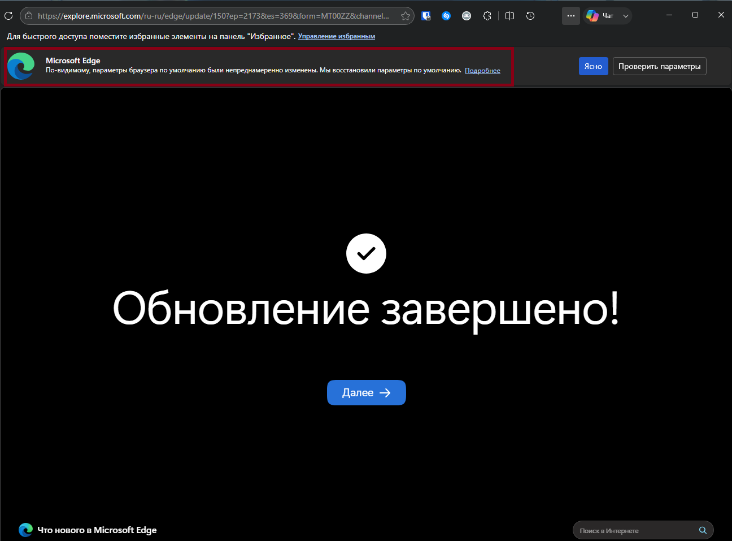
Task: Minimize the Edge browser window
Action: [669, 15]
